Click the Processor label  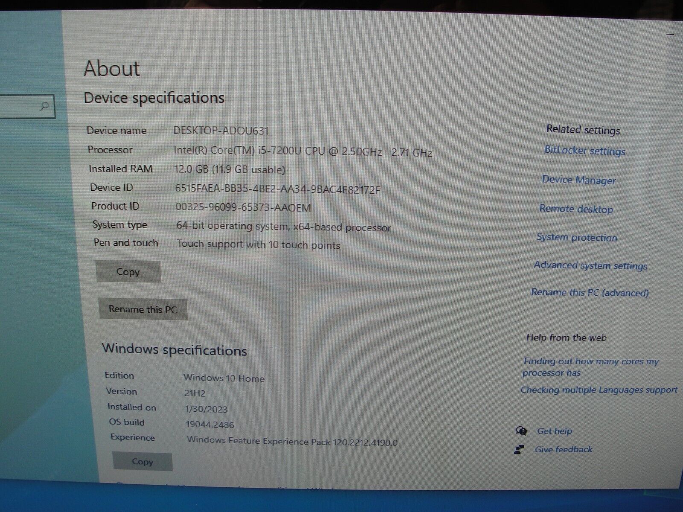click(110, 150)
